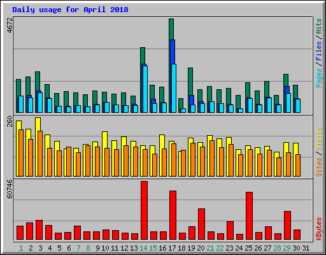Click the "Pages" legend label
The width and height of the screenshot is (326, 255).
[319, 78]
